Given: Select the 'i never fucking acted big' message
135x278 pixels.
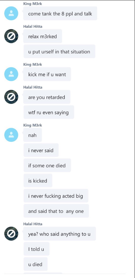Looking at the screenshot, I should tap(56, 196).
